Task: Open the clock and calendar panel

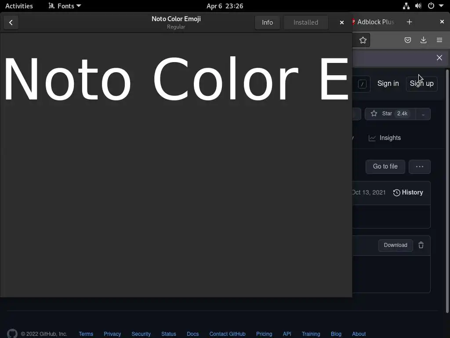Action: coord(225,6)
